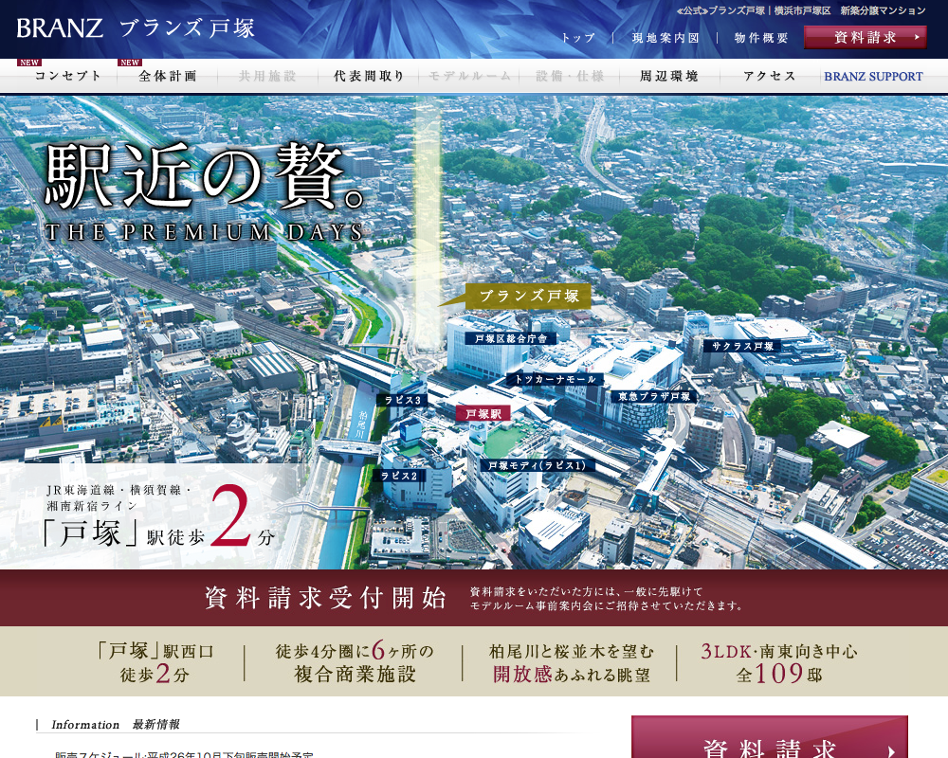Screen dimensions: 948x758
Task: Open the BRANZ SUPPORT menu item
Action: pyautogui.click(x=873, y=77)
